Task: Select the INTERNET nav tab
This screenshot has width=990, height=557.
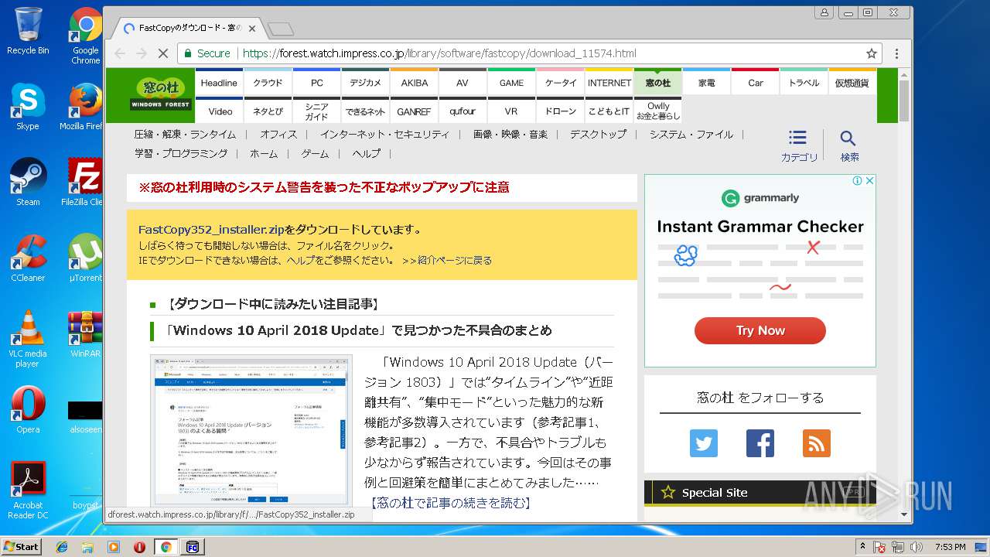Action: click(609, 83)
